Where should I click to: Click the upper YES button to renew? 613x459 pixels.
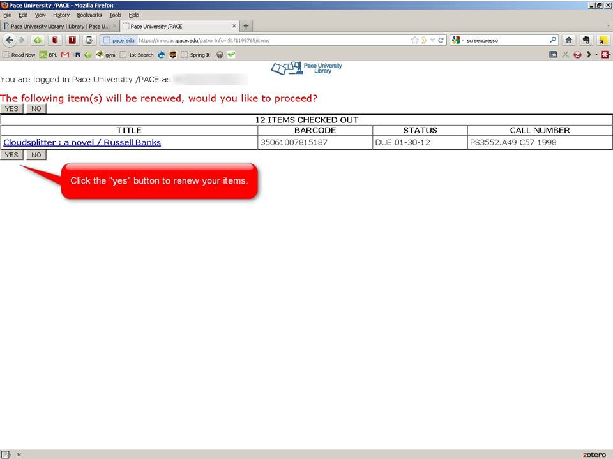[x=11, y=108]
